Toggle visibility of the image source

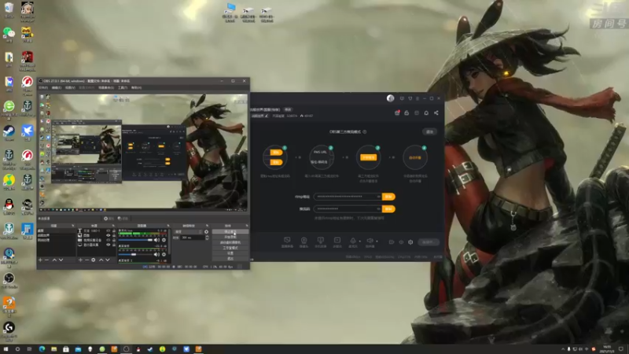pos(108,235)
